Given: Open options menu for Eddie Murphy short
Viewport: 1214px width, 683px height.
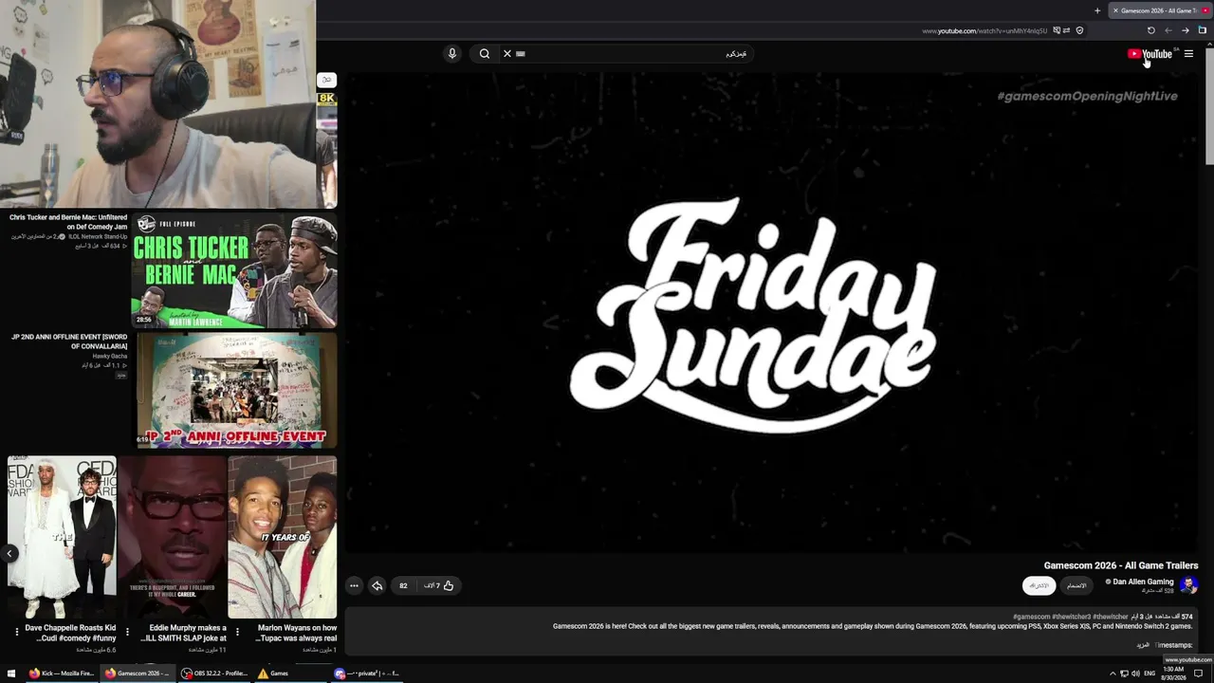Looking at the screenshot, I should pos(127,632).
